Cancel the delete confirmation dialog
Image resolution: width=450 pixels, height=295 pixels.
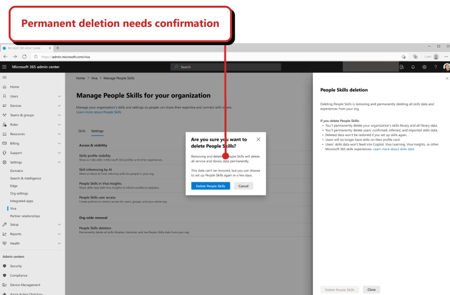tap(243, 186)
